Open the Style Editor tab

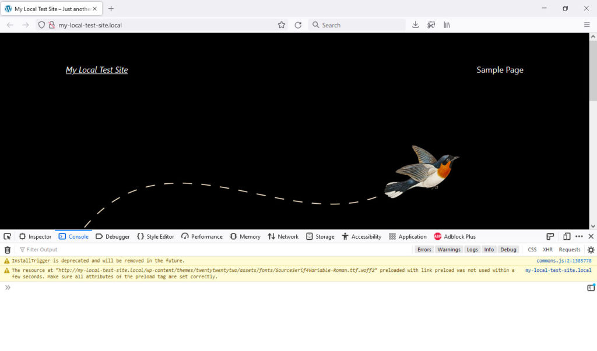click(155, 236)
